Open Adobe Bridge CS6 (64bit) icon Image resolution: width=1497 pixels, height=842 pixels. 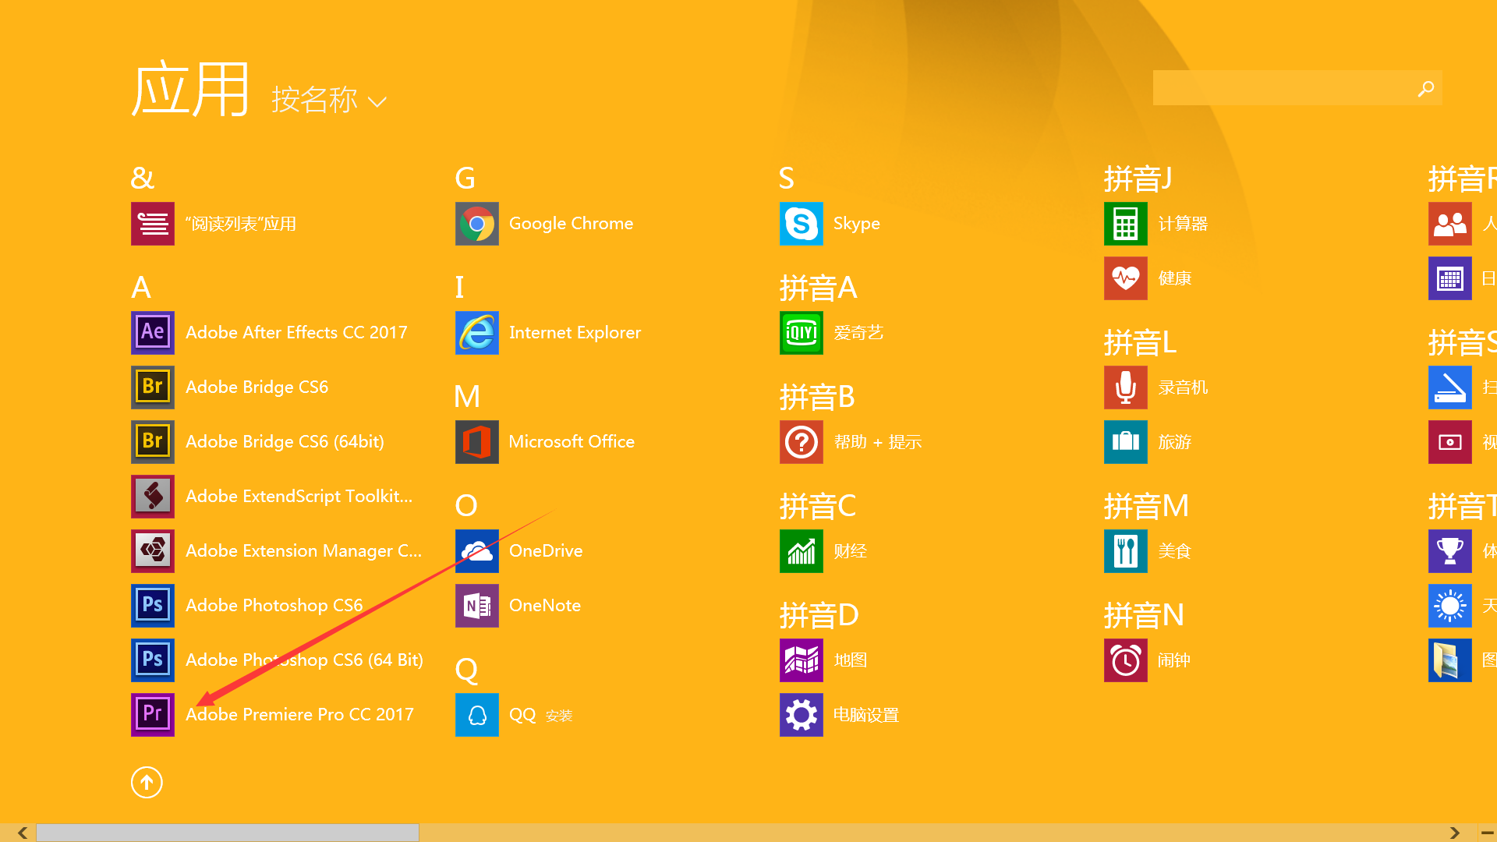153,442
